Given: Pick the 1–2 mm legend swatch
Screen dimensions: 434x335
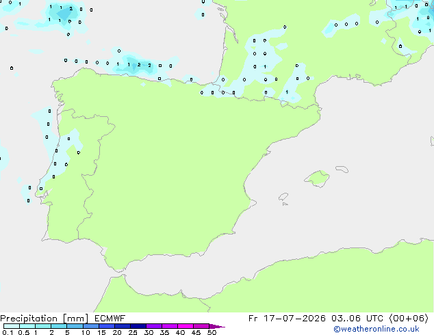Looking at the screenshot, I should pyautogui.click(x=43, y=326).
